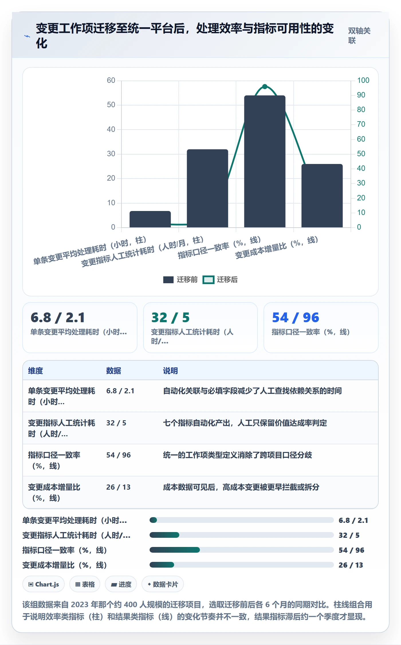Viewport: 401px width, 645px height.
Task: Select table cell 6.8 / 2.1
Action: (120, 391)
